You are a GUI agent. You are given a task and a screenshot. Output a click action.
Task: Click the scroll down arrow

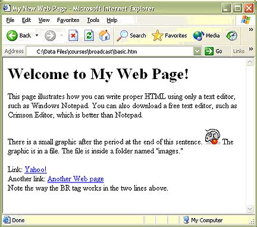click(x=250, y=209)
